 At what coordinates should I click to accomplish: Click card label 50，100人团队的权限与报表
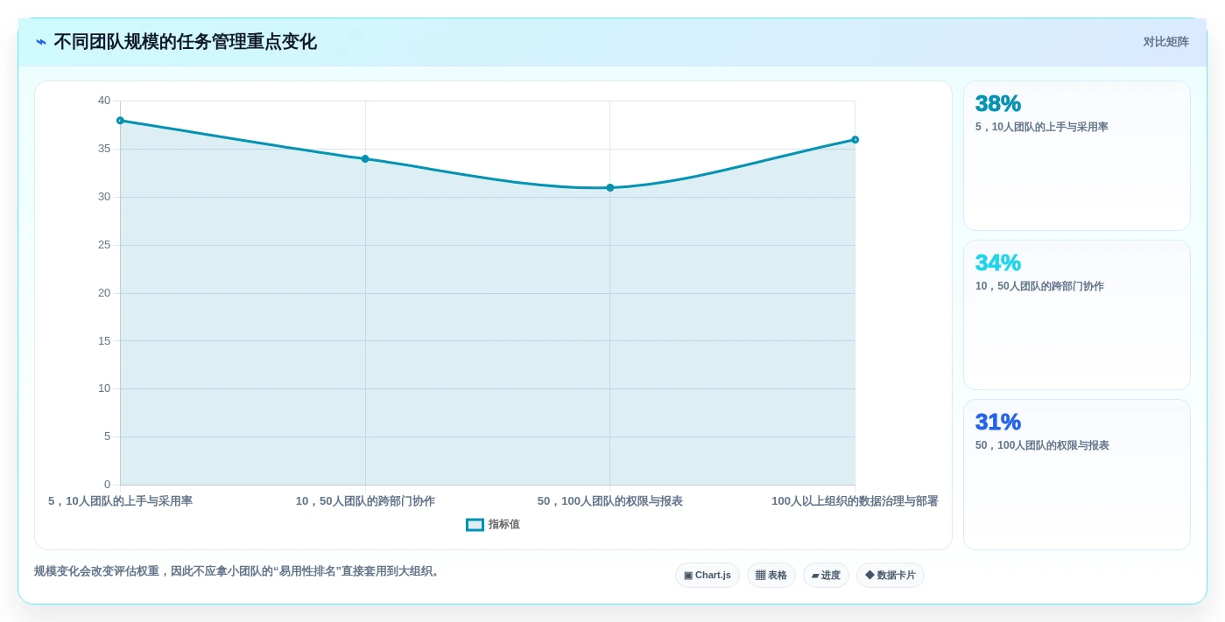point(1042,446)
